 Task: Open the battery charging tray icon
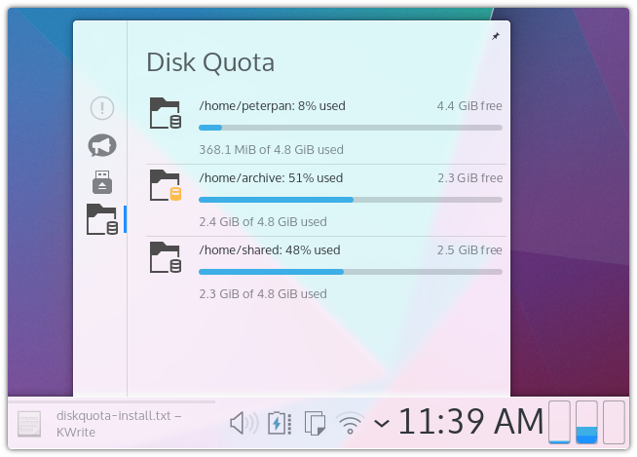tap(279, 423)
